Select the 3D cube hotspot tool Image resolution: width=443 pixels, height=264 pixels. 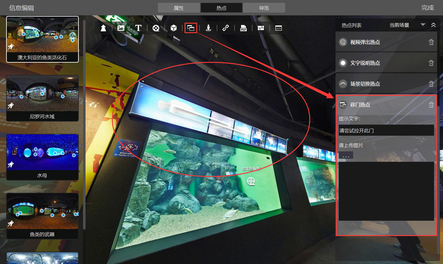(x=174, y=28)
